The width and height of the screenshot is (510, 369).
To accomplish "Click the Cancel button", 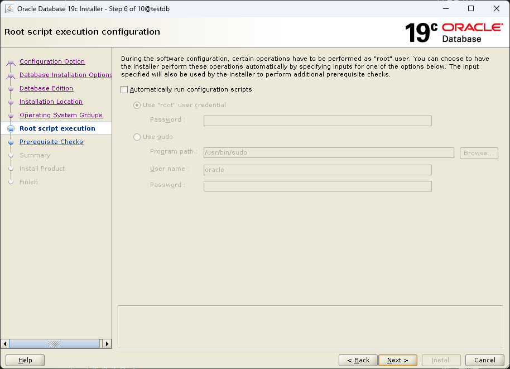I will [485, 360].
